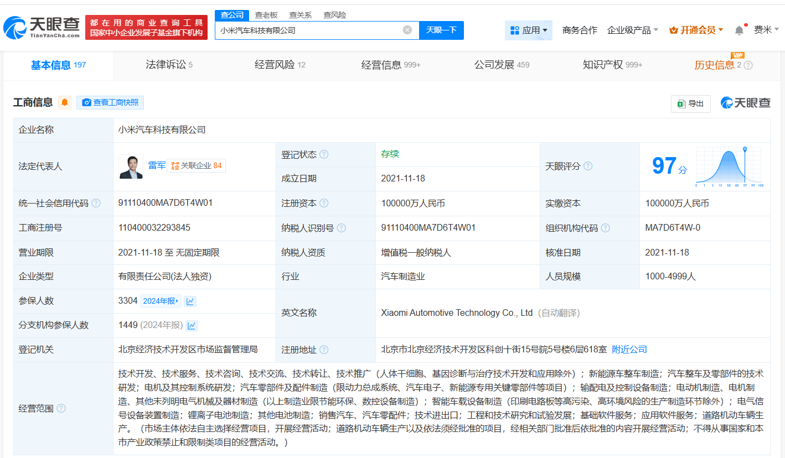Screen dimensions: 785x458
Task: Click the 有限责任公司(法人独资) company type value
Action: (x=165, y=277)
